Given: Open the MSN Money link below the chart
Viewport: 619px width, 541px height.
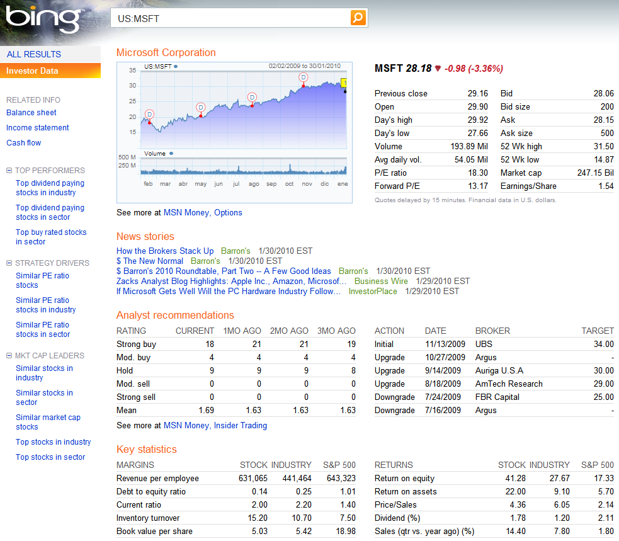Looking at the screenshot, I should [x=186, y=212].
